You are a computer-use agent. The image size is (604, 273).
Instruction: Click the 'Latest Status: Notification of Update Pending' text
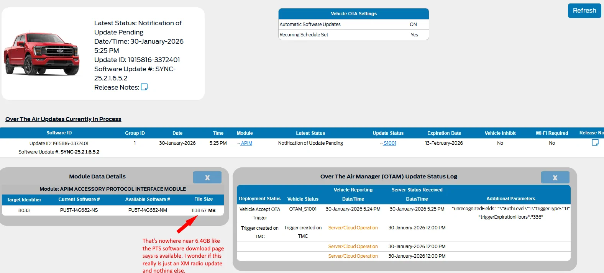coord(138,28)
